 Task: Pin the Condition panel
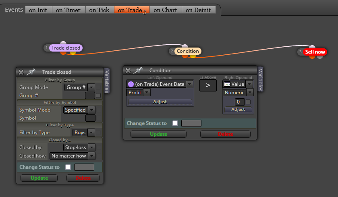pos(138,70)
